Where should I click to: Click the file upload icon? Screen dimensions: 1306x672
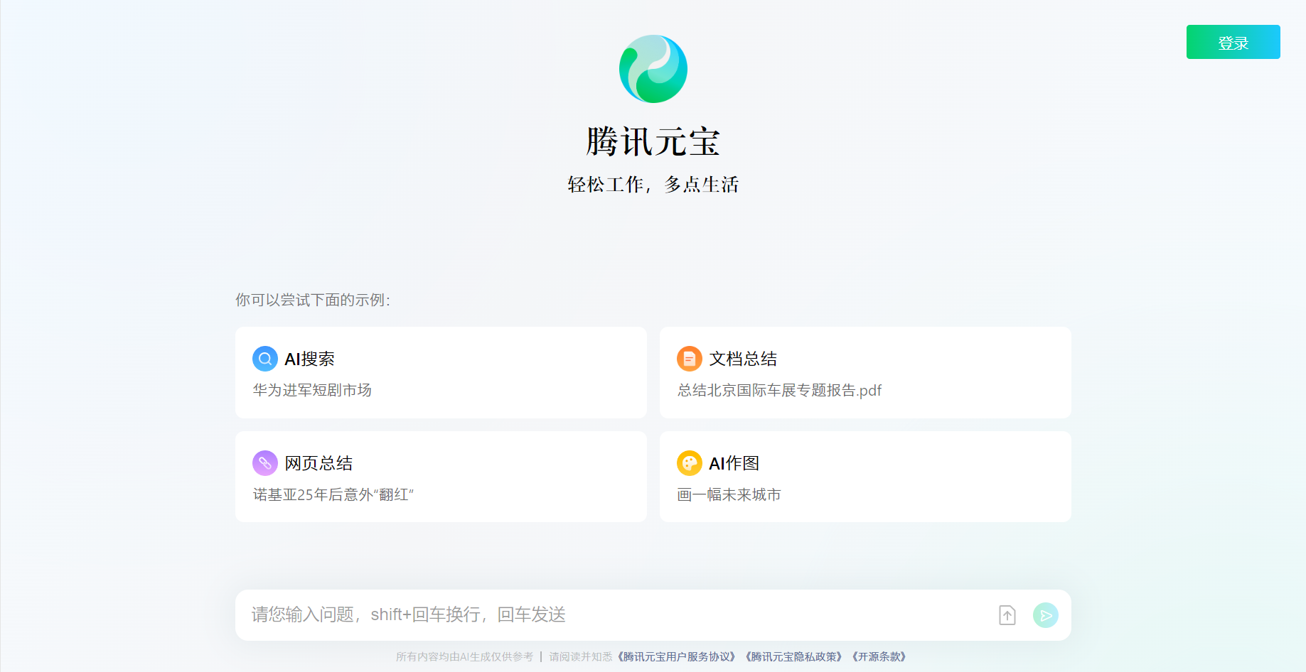1007,615
